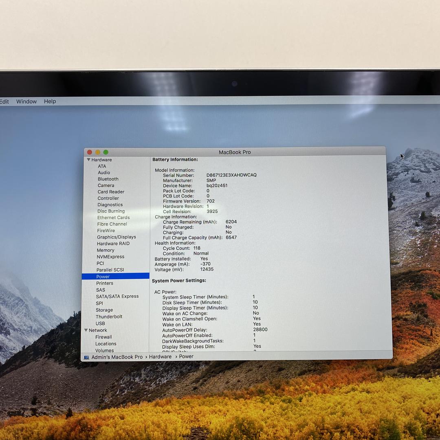Close the MacBook Pro window

click(x=90, y=152)
